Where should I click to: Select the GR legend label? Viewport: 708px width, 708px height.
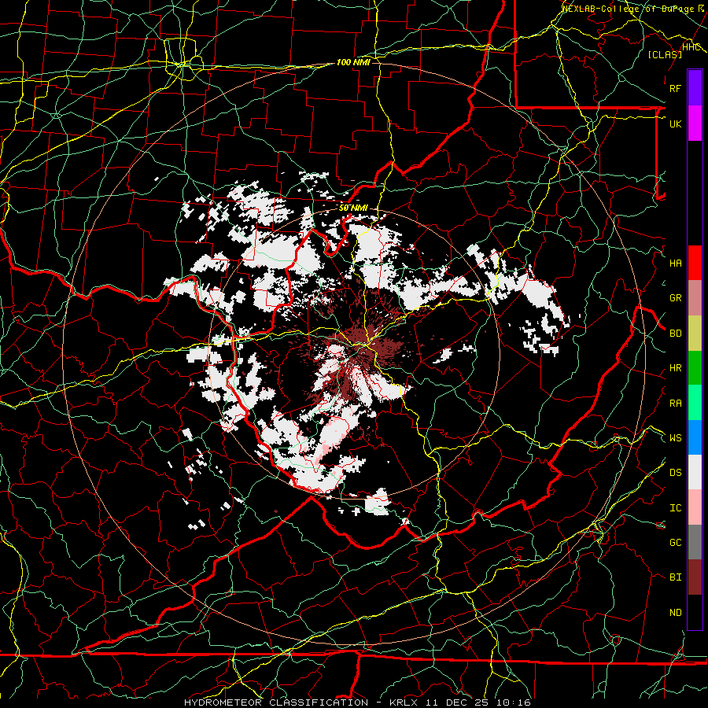pos(676,298)
